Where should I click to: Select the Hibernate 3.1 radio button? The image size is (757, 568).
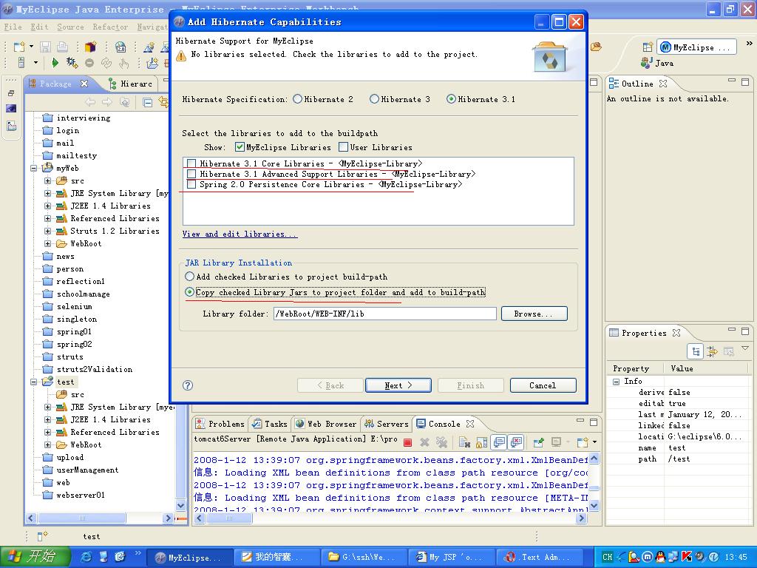tap(451, 99)
